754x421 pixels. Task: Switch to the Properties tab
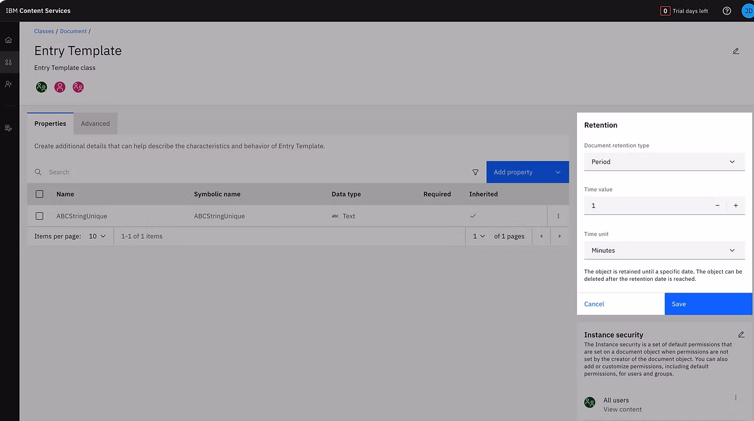click(x=50, y=124)
